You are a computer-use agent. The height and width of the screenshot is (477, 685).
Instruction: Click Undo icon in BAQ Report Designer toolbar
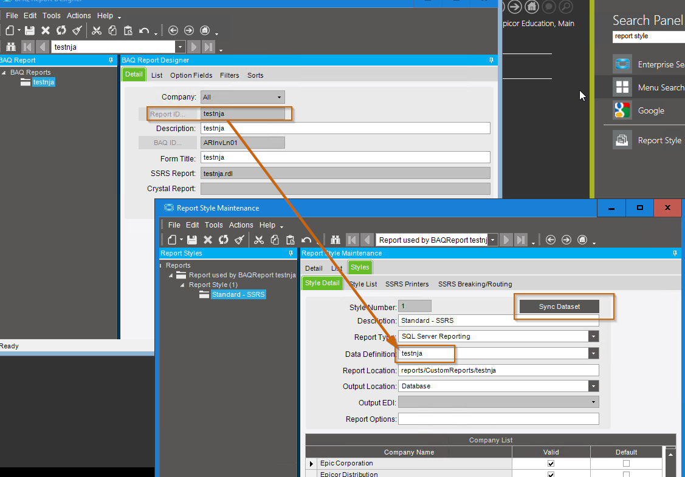[143, 30]
